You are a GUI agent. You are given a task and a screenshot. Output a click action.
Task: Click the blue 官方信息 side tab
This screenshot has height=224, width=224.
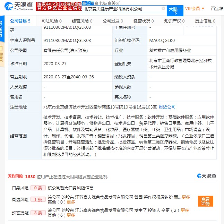coord(2,28)
